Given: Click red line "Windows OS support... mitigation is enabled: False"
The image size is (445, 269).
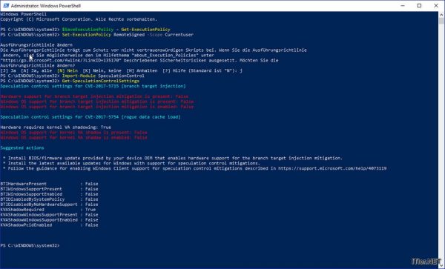Looking at the screenshot, I should pos(97,107).
